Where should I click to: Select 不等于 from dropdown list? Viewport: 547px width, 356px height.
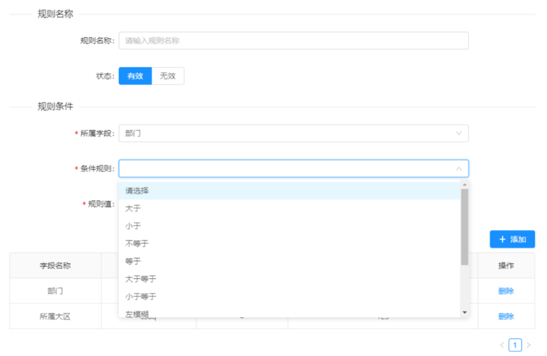pyautogui.click(x=289, y=243)
